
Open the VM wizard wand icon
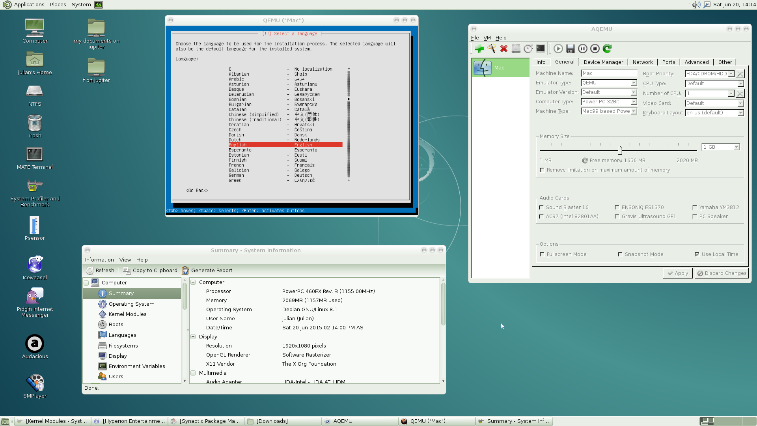(491, 49)
